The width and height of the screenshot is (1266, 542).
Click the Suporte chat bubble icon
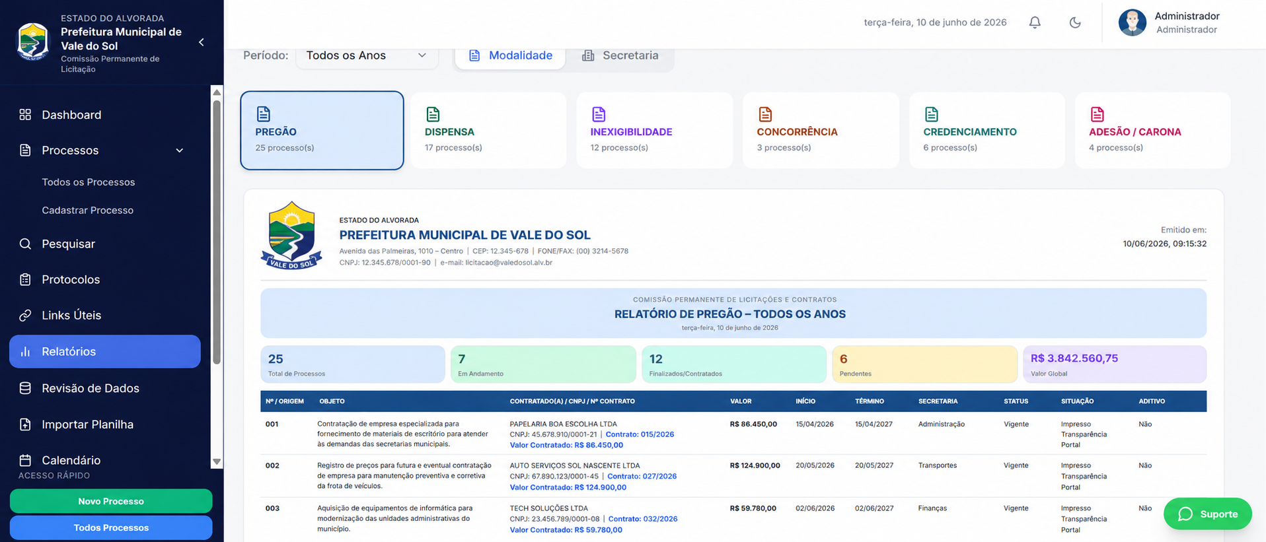(x=1185, y=514)
